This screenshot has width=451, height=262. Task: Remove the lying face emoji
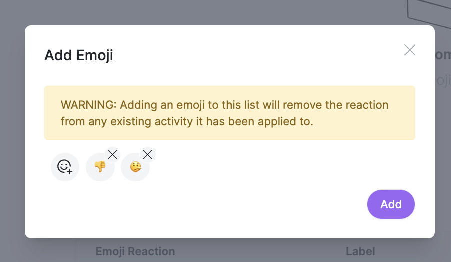coord(148,155)
